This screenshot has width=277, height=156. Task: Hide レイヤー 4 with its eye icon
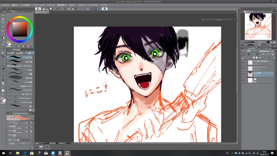tap(243, 68)
